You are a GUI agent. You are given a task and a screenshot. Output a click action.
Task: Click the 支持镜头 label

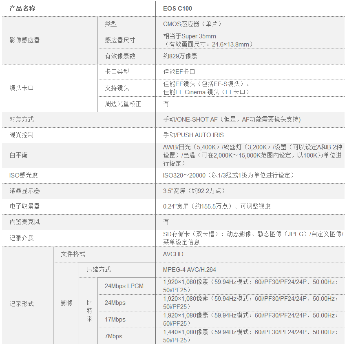point(117,88)
